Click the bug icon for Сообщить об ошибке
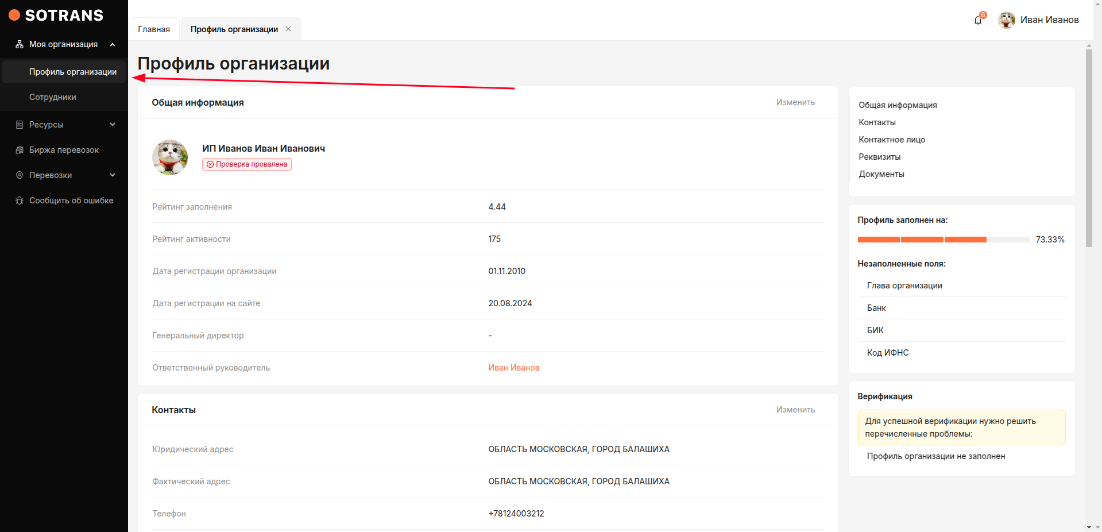The height and width of the screenshot is (532, 1102). (20, 201)
